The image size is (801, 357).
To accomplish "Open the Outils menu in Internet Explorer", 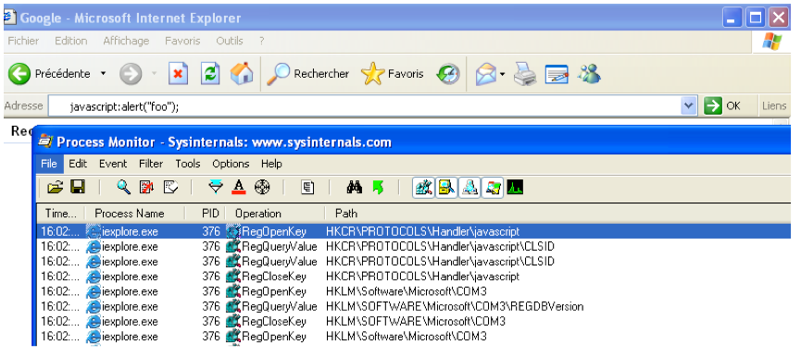I will (230, 41).
